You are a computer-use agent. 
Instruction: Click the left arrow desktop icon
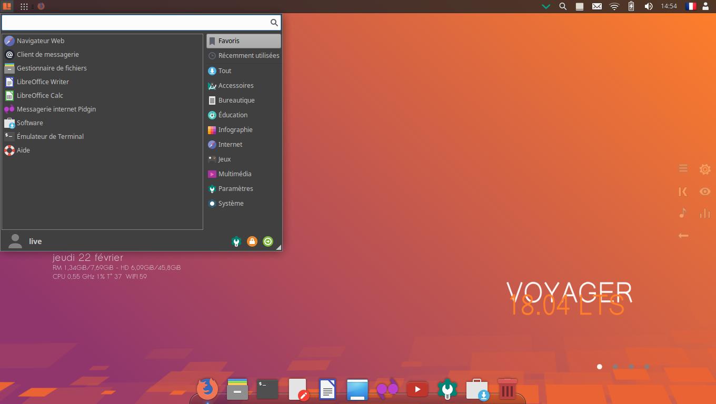coord(683,236)
